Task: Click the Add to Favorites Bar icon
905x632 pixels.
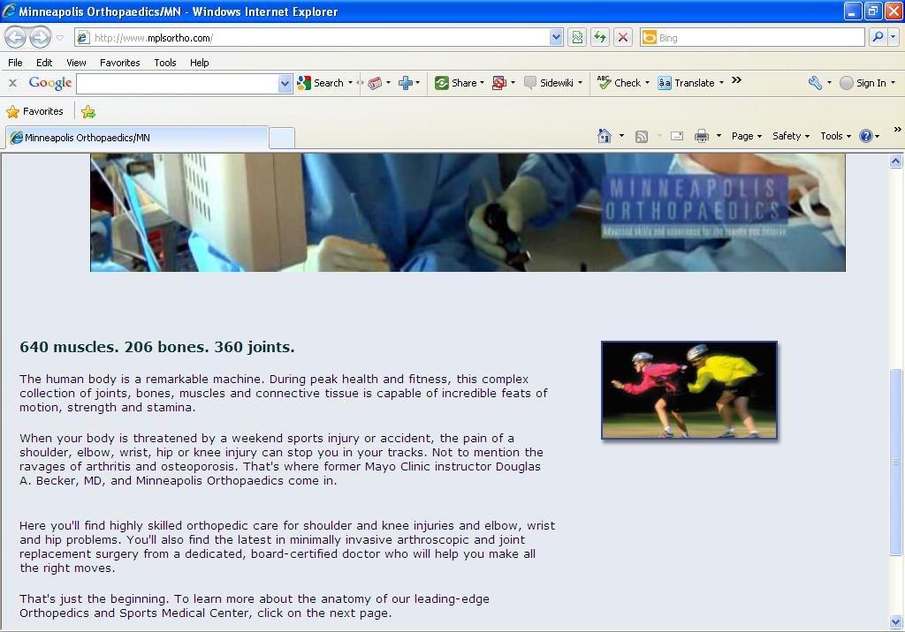Action: coord(88,111)
